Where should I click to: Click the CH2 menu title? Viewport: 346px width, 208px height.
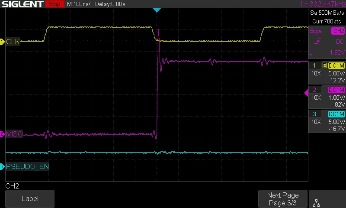click(12, 186)
